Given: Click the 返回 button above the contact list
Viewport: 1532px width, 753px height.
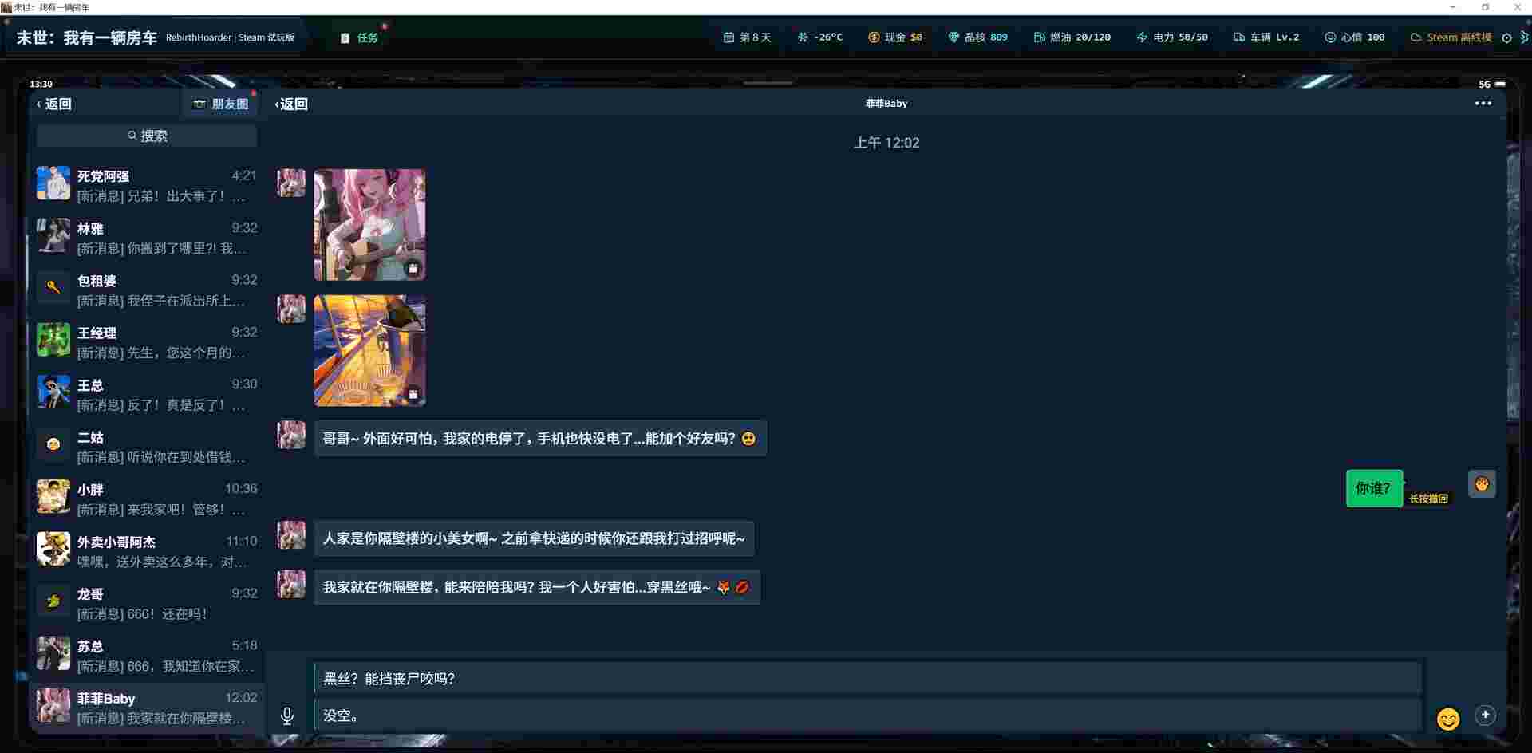Looking at the screenshot, I should click(x=54, y=104).
